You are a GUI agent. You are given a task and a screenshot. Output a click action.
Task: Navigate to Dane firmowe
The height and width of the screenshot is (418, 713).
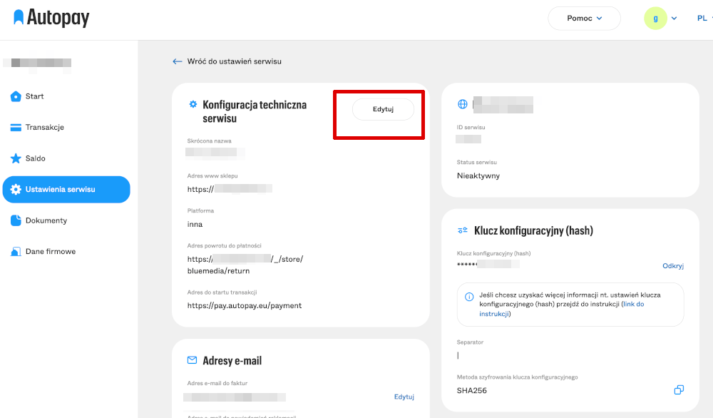50,251
